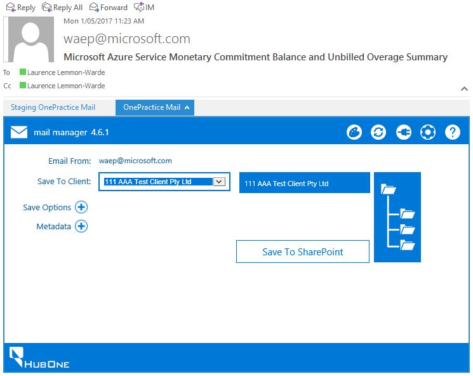The image size is (473, 376).
Task: Click the plug connection icon
Action: point(403,132)
